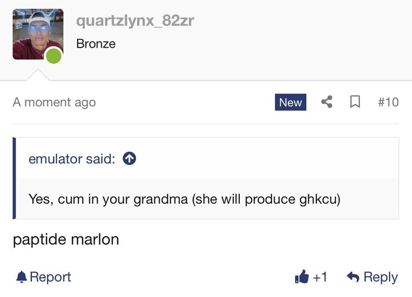The height and width of the screenshot is (297, 412).
Task: Open quartzlynx_82zr's profile avatar
Action: coord(38,34)
